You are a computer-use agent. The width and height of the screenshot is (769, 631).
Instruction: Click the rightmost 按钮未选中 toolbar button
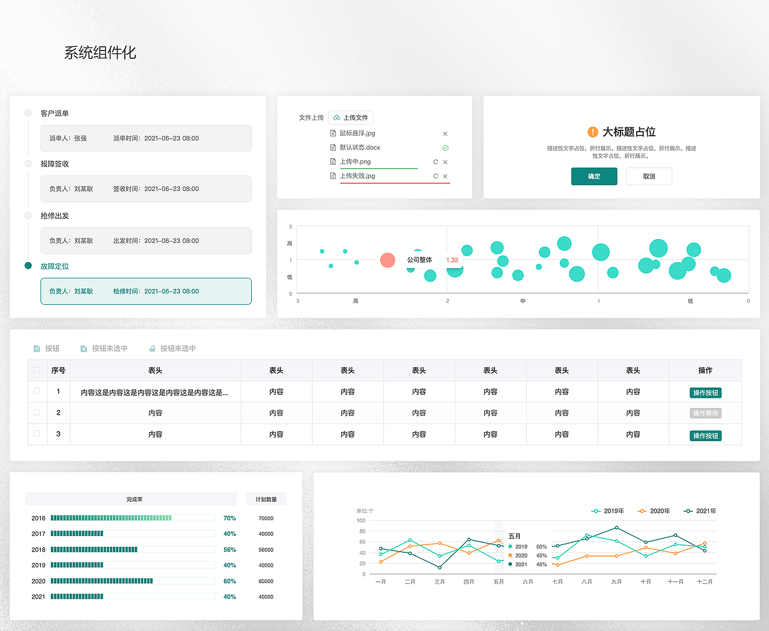172,349
